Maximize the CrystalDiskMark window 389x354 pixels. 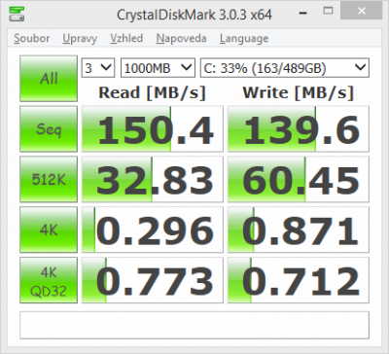click(x=329, y=11)
